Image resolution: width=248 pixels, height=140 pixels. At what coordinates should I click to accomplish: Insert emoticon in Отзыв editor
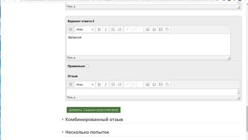(x=154, y=84)
